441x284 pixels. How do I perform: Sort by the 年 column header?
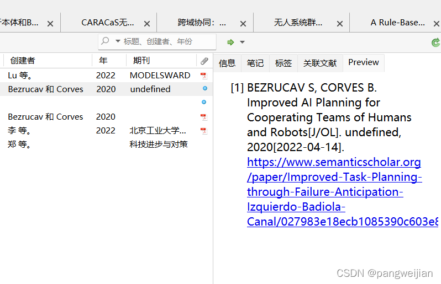point(109,61)
